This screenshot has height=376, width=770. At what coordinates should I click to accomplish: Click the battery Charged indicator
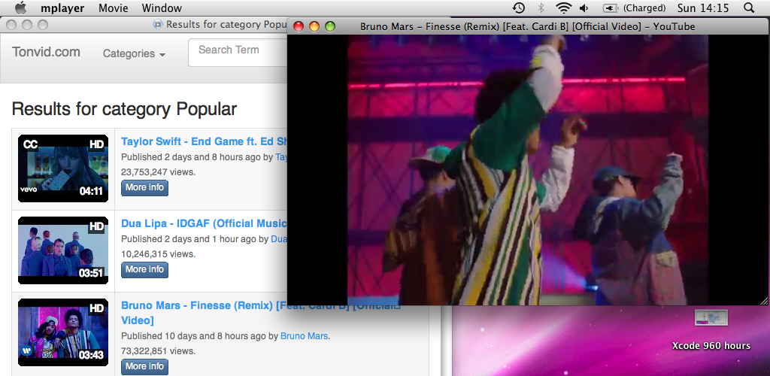[634, 8]
